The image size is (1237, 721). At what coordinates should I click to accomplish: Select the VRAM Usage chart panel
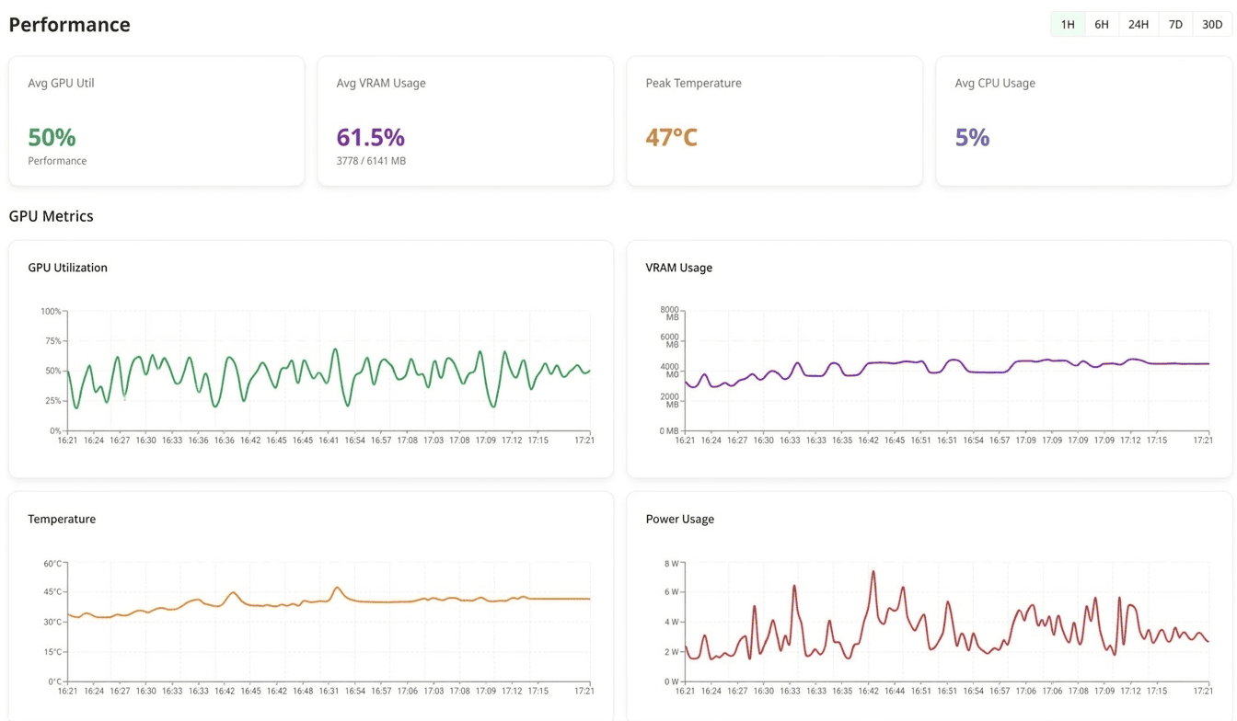(929, 359)
